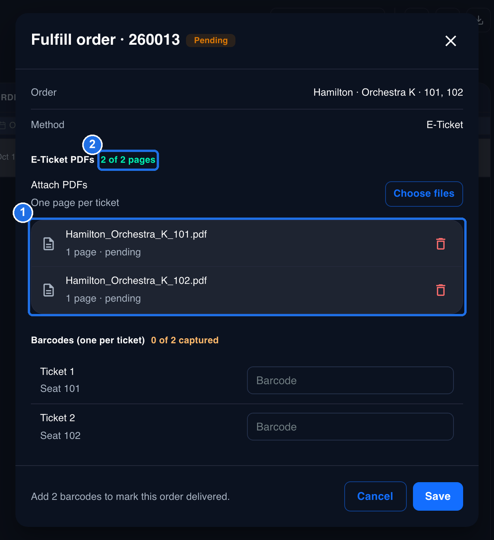Close the Fulfill order dialog
The height and width of the screenshot is (540, 494).
[x=450, y=41]
